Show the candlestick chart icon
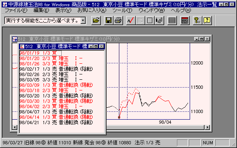Viewport: 237px width, 148px height. click(159, 21)
